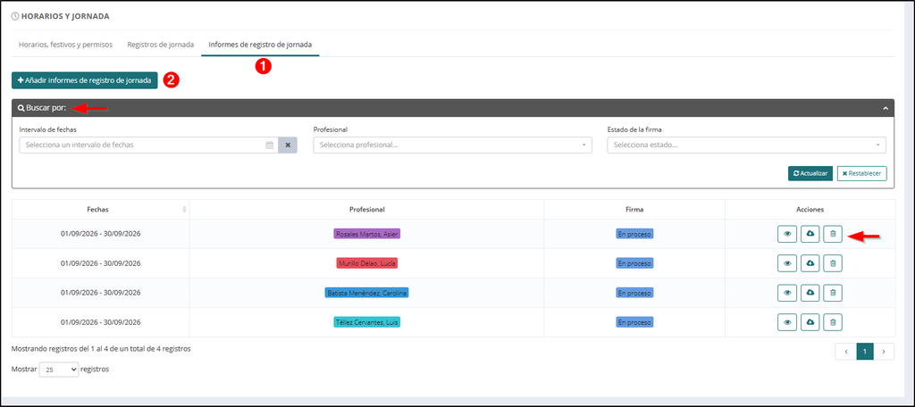Click Mostrando registros summary text

click(101, 349)
